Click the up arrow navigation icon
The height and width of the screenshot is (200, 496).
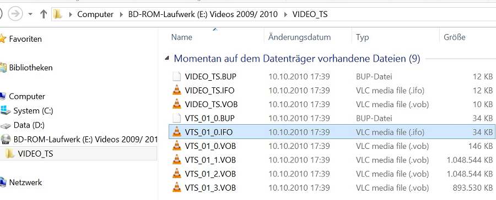pyautogui.click(x=44, y=14)
